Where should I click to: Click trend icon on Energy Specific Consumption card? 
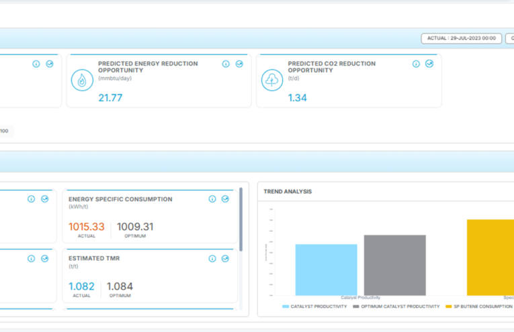[x=225, y=199]
